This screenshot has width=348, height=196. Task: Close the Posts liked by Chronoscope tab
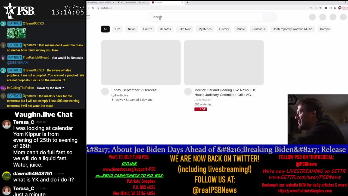(x=114, y=2)
